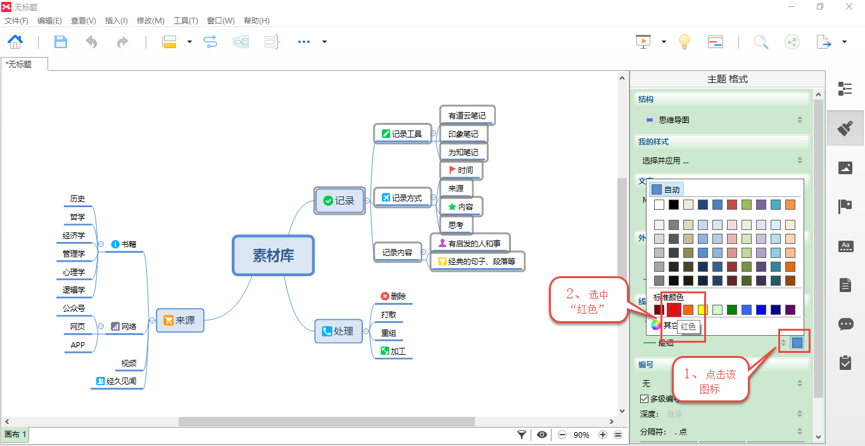Viewport: 865px width, 446px height.
Task: Open the 无 numbering dropdown
Action: (723, 383)
